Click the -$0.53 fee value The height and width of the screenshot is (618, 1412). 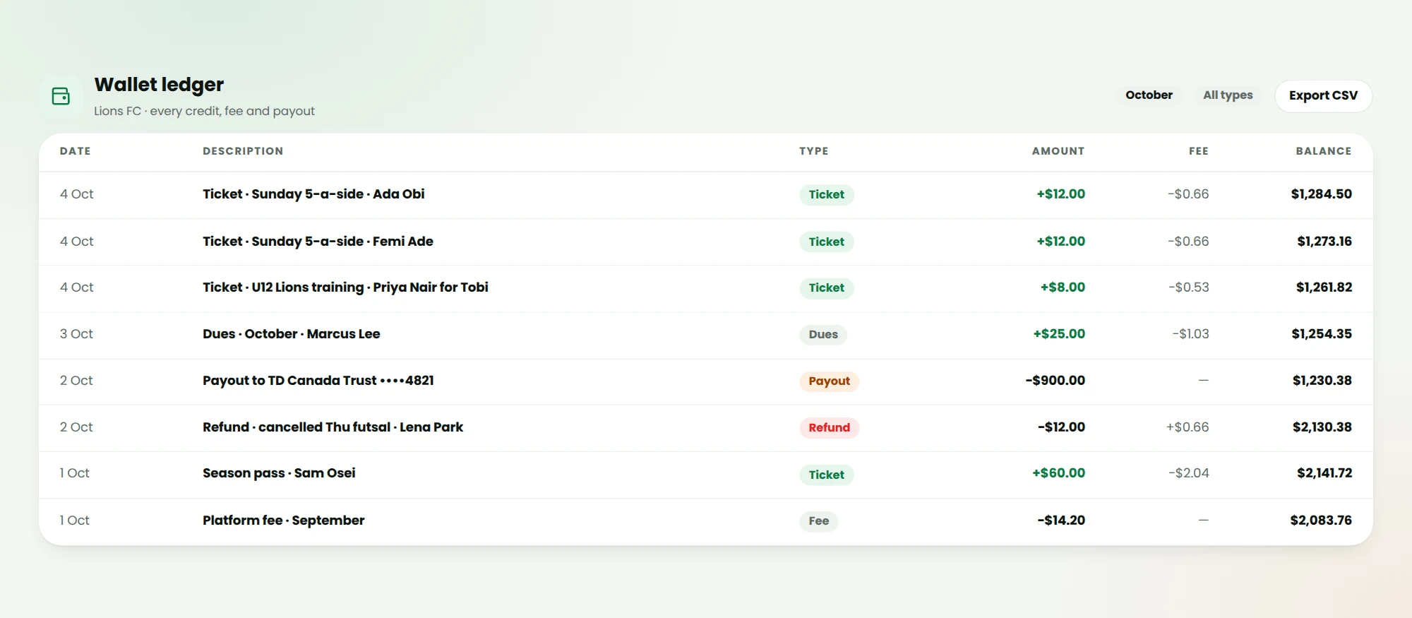click(1188, 287)
